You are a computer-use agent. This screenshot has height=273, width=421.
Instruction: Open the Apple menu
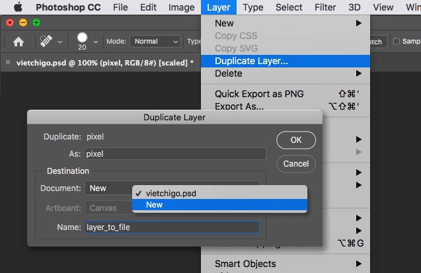click(x=17, y=8)
